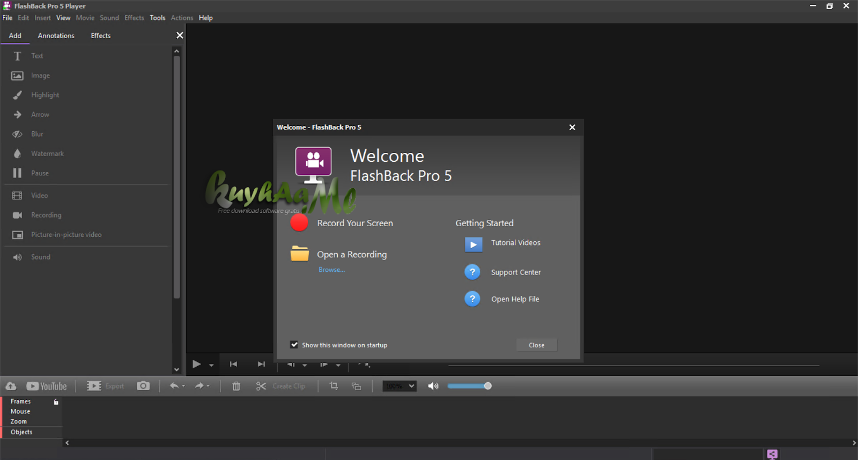This screenshot has height=460, width=858.
Task: Jump to the end of the movie
Action: [x=261, y=365]
